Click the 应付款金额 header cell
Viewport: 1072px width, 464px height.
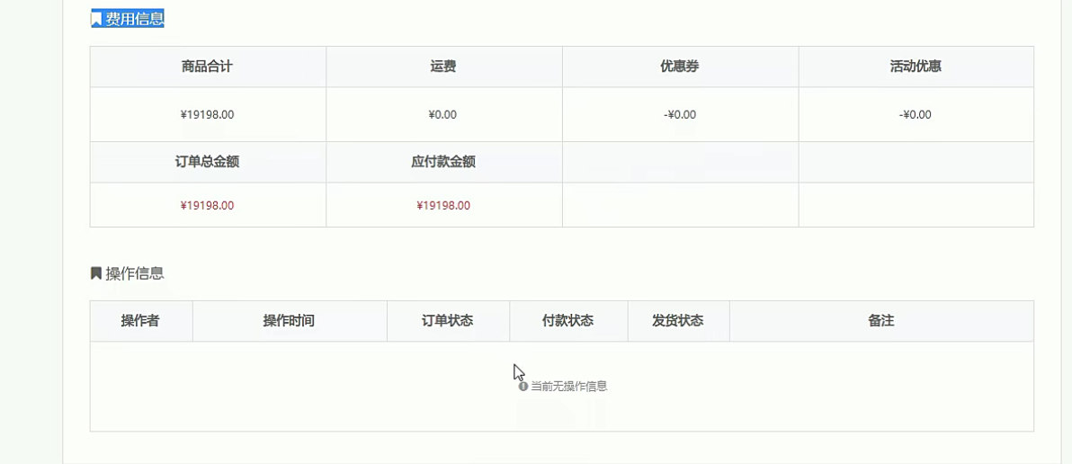(x=443, y=162)
